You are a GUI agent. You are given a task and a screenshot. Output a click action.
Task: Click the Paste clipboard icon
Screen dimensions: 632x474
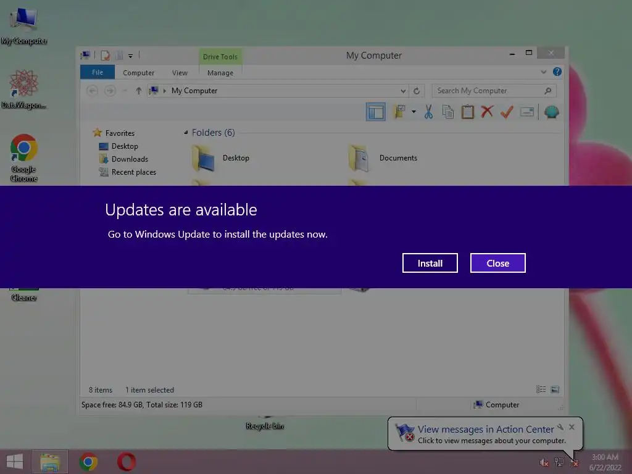pyautogui.click(x=468, y=112)
